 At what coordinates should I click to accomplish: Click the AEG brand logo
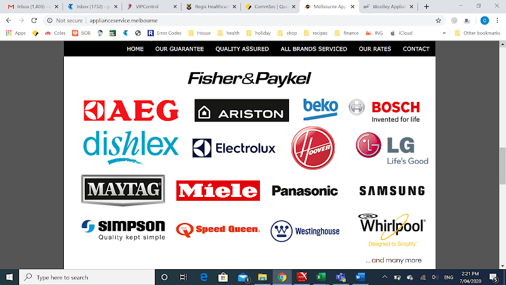click(x=131, y=110)
